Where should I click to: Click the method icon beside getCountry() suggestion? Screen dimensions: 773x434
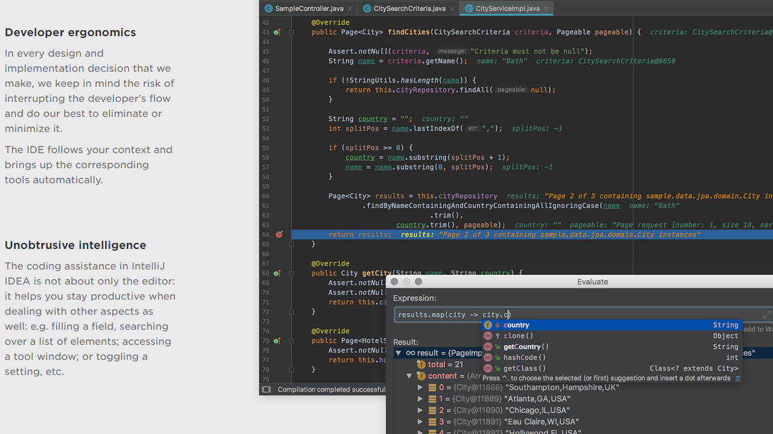click(488, 347)
